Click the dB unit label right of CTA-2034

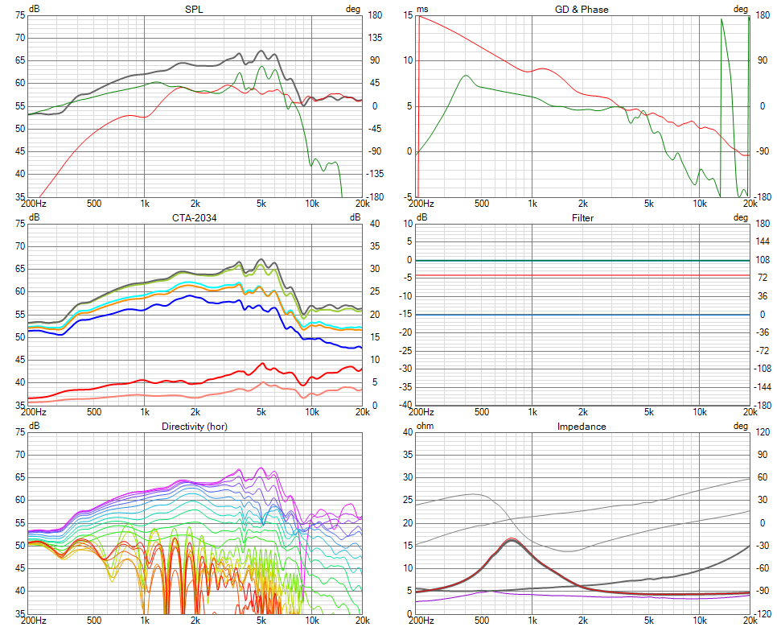355,217
